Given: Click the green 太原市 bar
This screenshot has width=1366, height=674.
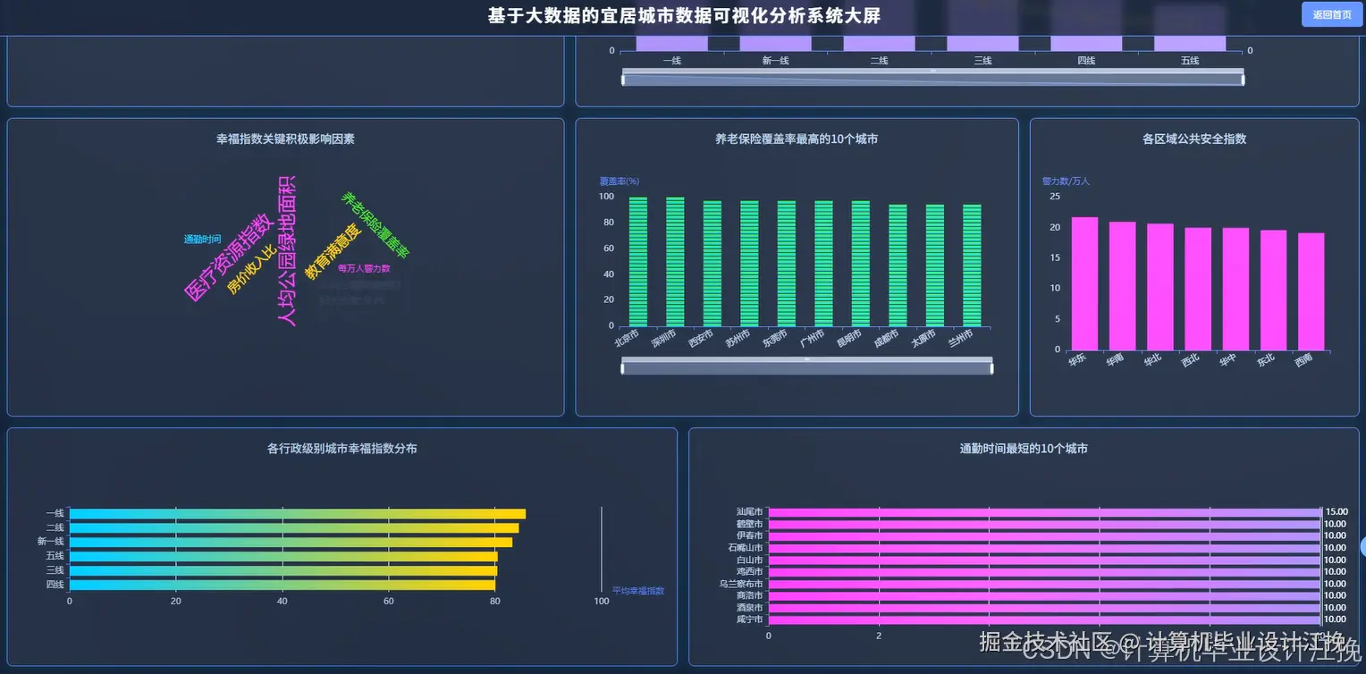Looking at the screenshot, I should [x=935, y=265].
